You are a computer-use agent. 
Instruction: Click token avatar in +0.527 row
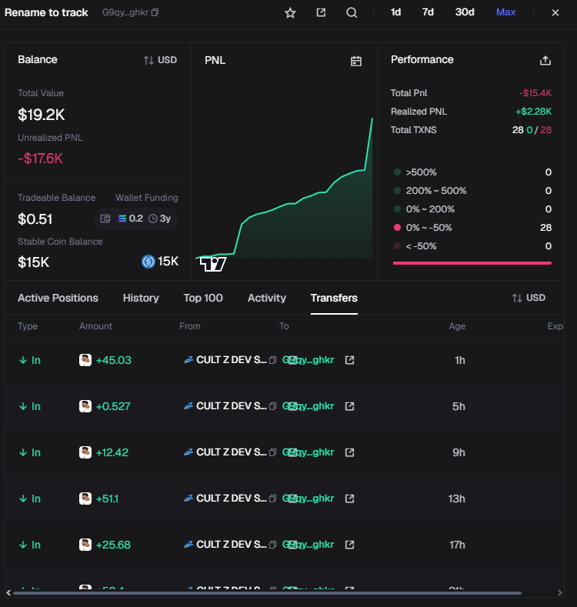(x=85, y=406)
